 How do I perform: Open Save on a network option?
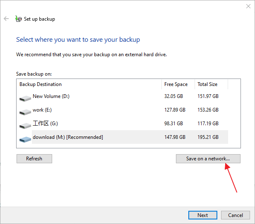(208, 159)
